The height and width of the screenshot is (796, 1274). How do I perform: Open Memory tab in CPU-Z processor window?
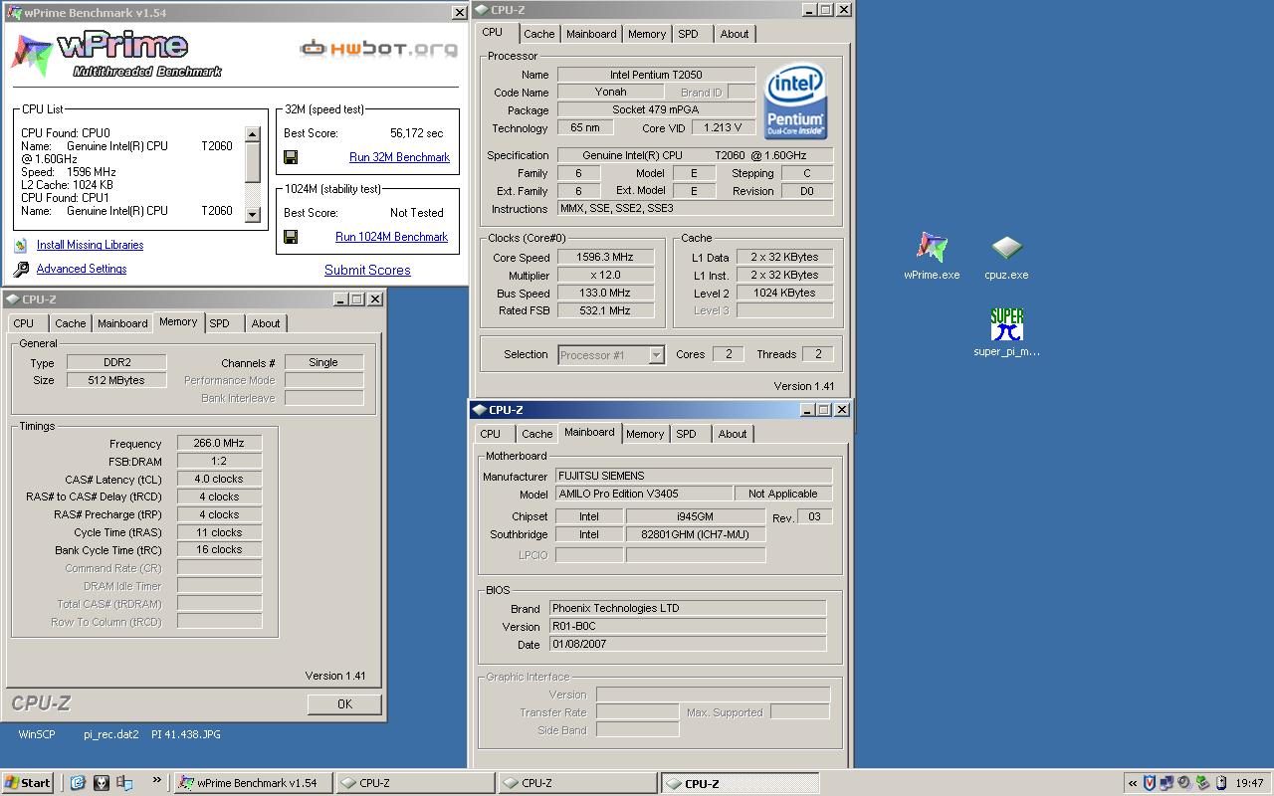point(647,34)
